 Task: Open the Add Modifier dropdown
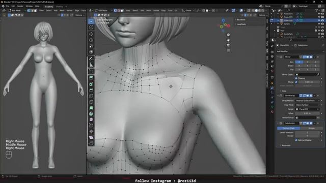tap(300, 51)
